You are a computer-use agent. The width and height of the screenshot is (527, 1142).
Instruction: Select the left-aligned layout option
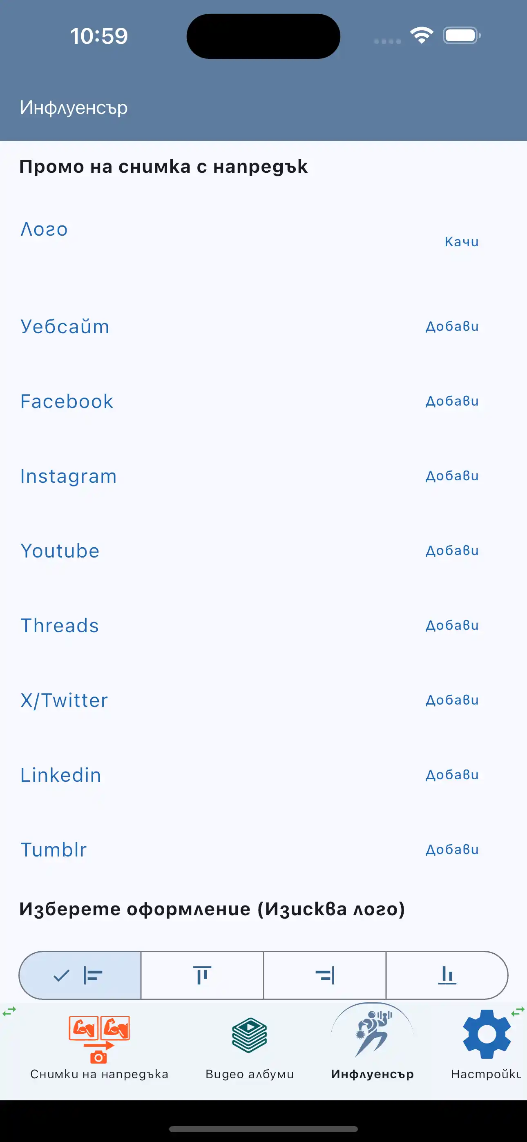click(80, 975)
